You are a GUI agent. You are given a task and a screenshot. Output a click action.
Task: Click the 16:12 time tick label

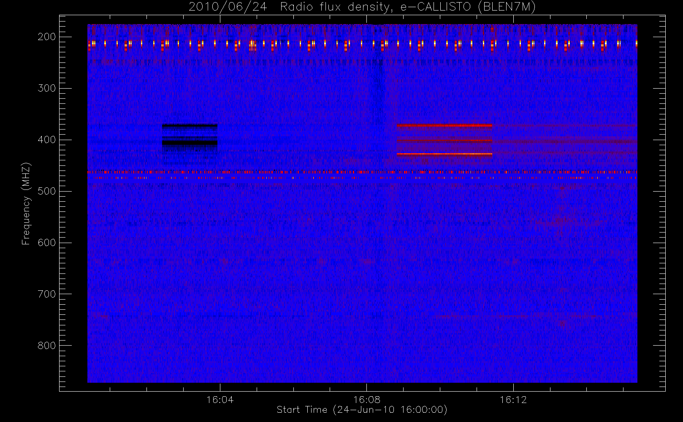click(513, 400)
